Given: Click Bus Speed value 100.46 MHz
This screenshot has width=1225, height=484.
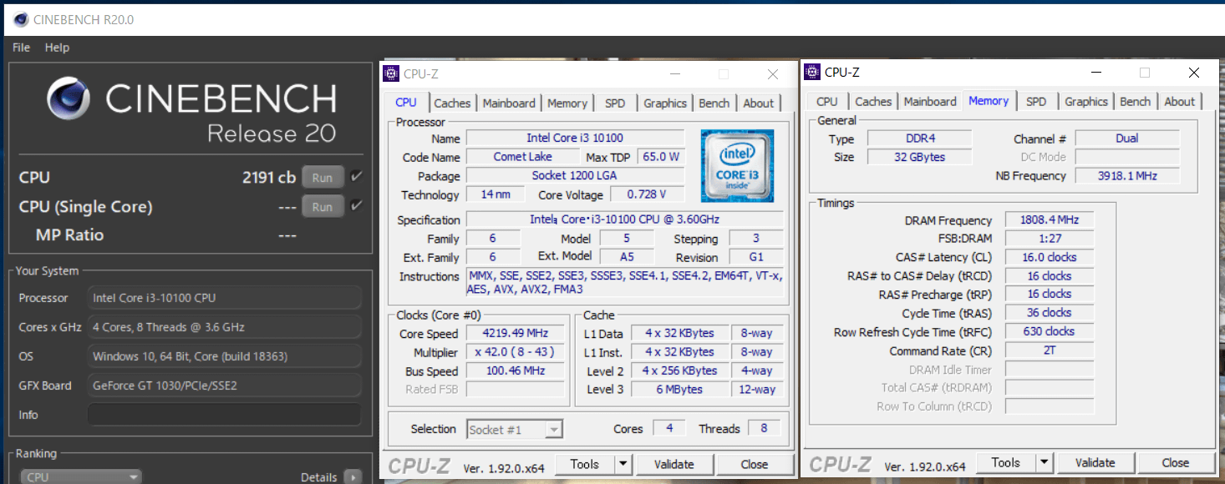Looking at the screenshot, I should 515,371.
